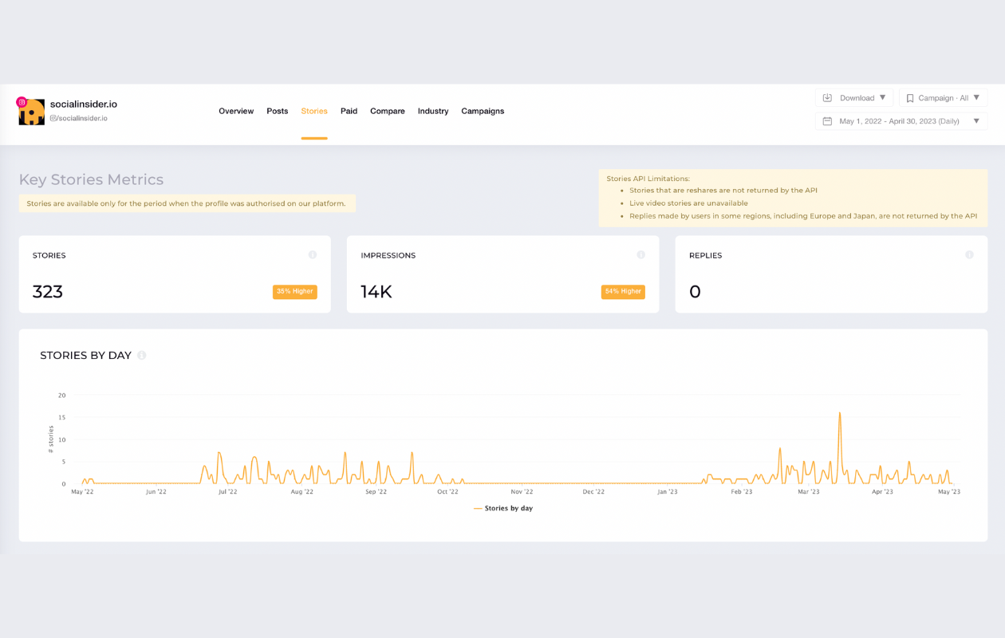
Task: Click the May 1, 2022 - April 30, 2023 date range
Action: point(900,121)
